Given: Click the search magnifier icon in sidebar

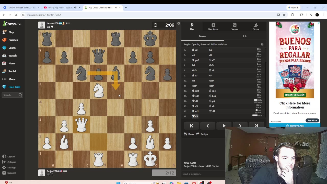Looking at the screenshot, I should point(20,95).
